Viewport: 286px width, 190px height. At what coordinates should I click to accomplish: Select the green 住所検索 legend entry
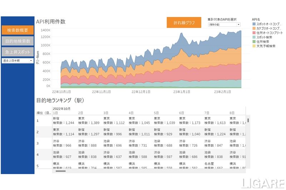[254, 42]
